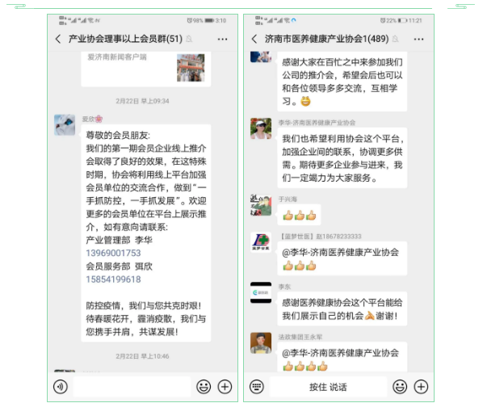Tap phone number 15854199618
This screenshot has height=403, width=483.
113,279
